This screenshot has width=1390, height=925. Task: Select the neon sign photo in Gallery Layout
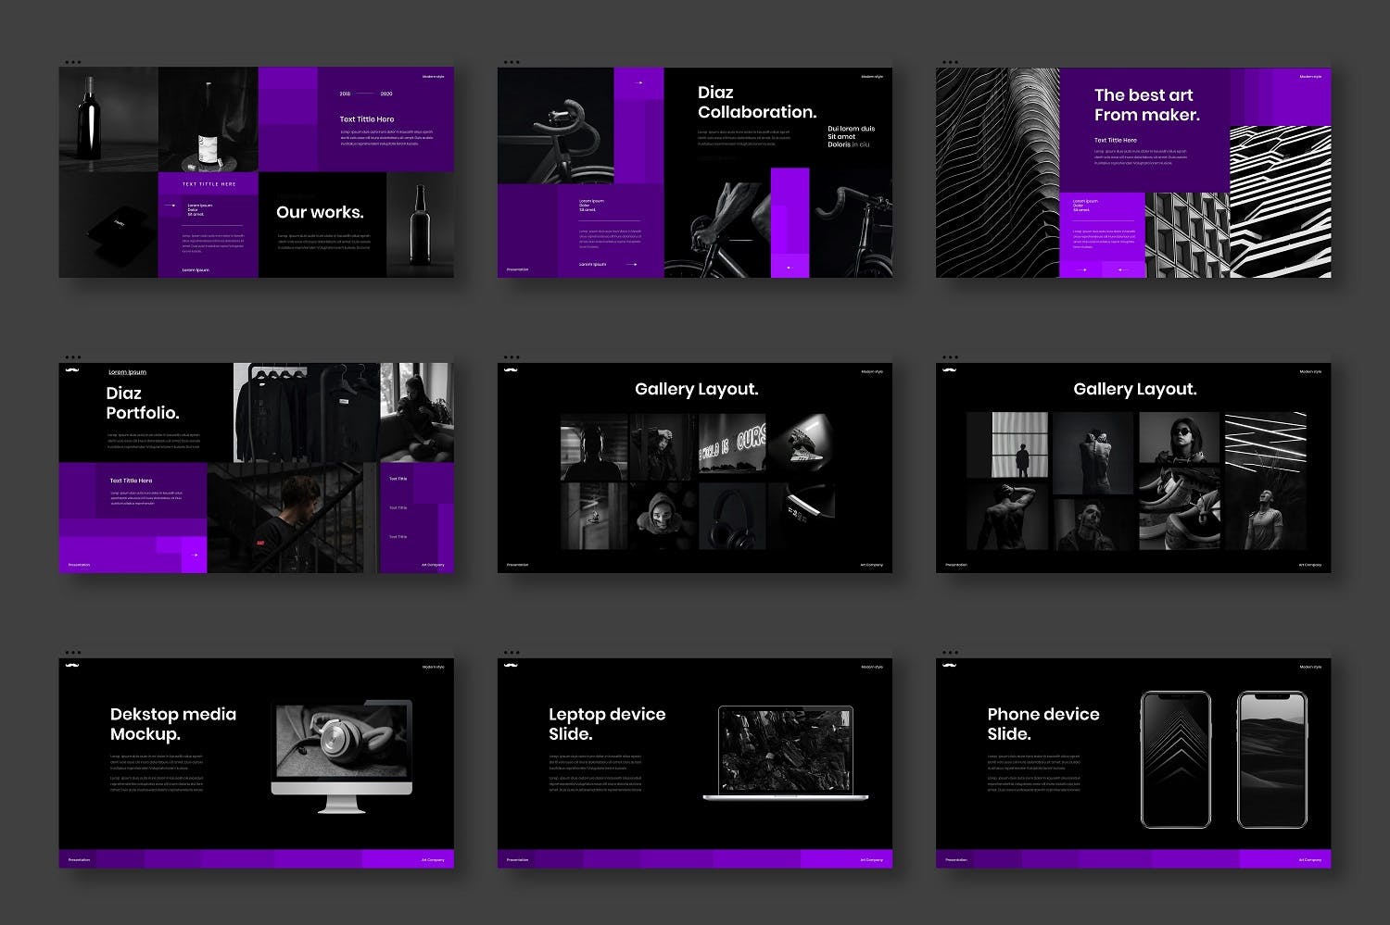(x=732, y=446)
